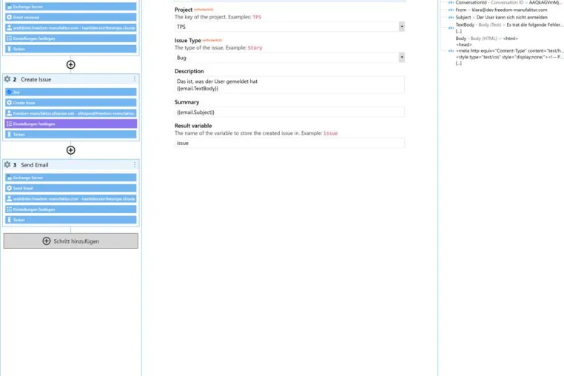
Task: Insert a step after Create Issue using the plus icon
Action: click(x=71, y=150)
